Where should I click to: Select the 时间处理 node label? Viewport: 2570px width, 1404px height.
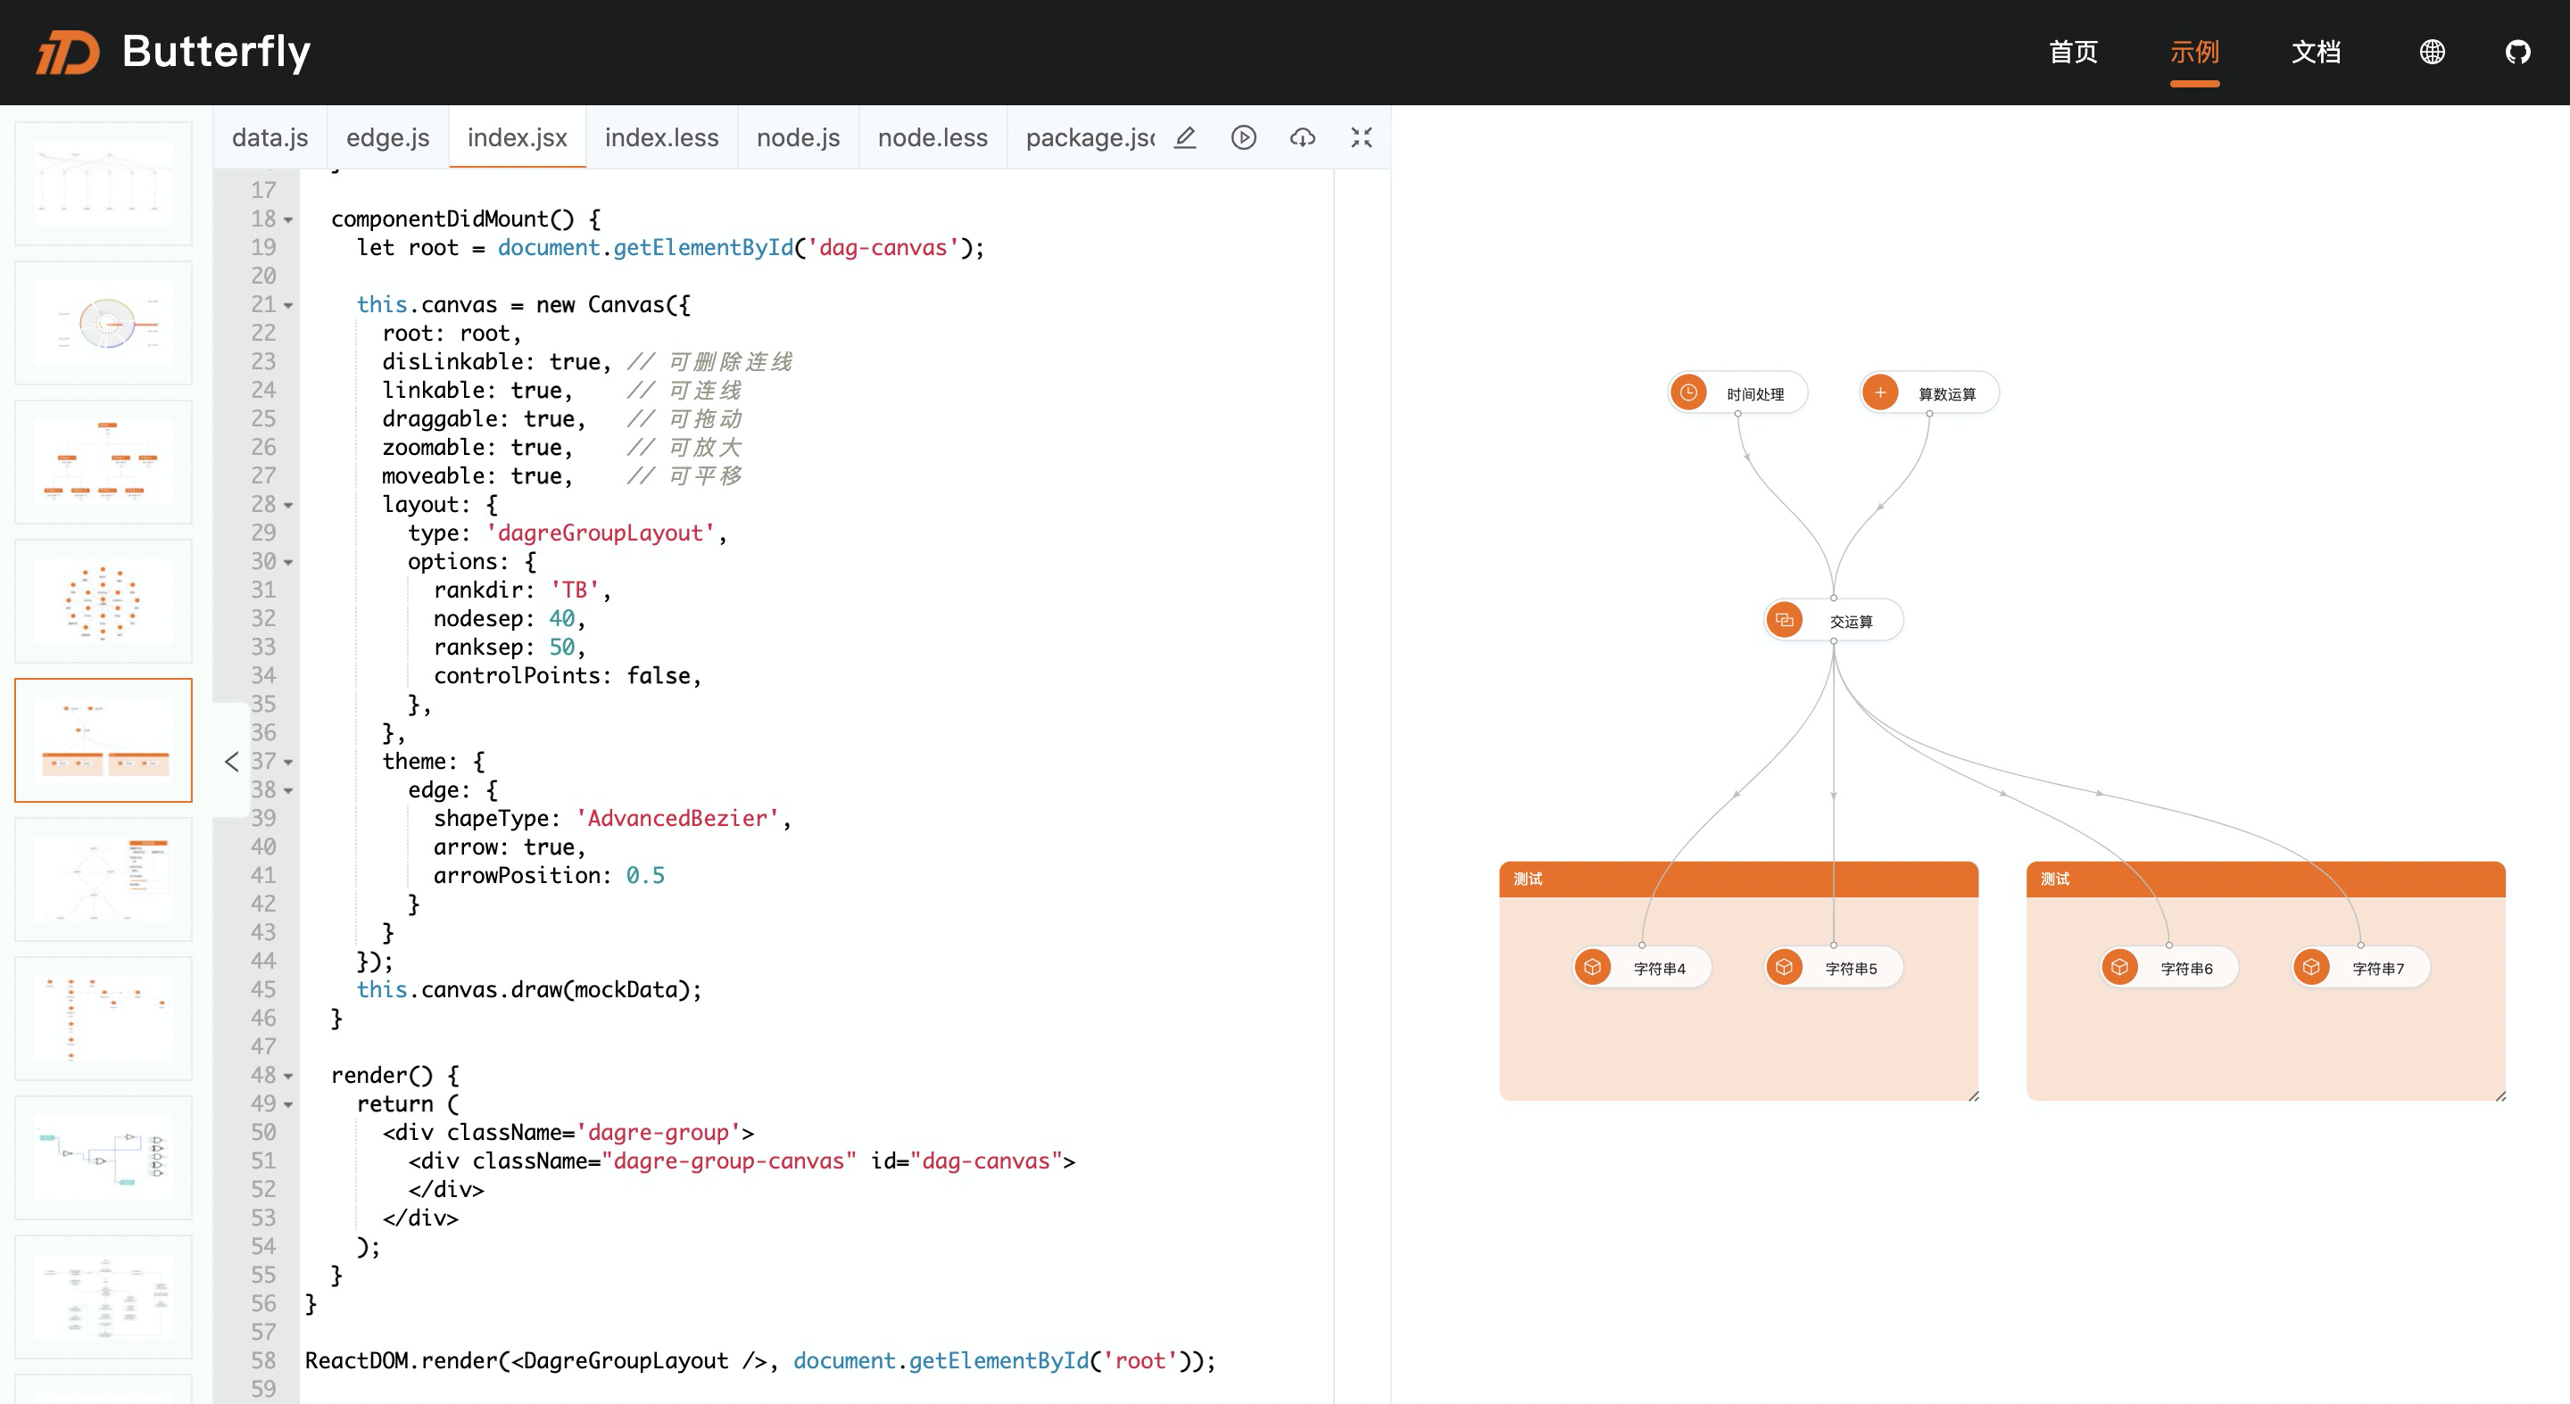[x=1756, y=395]
